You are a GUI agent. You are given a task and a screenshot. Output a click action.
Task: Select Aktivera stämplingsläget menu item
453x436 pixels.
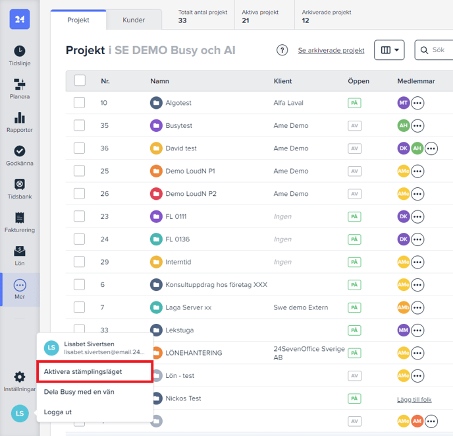coord(95,371)
